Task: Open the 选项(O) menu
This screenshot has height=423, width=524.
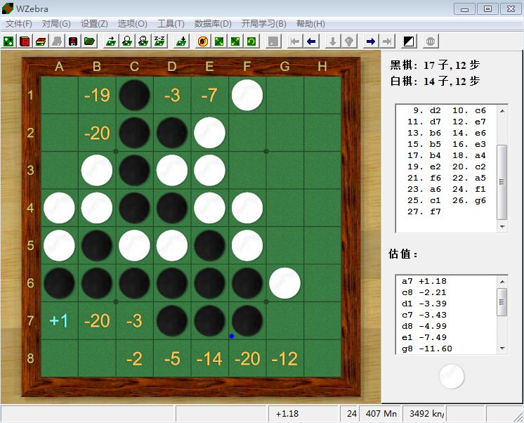Action: coord(132,24)
